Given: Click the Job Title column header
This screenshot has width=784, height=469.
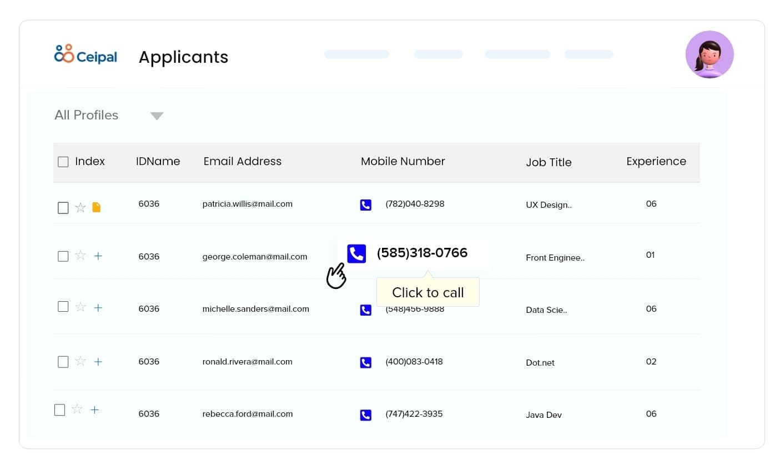Looking at the screenshot, I should (x=548, y=162).
